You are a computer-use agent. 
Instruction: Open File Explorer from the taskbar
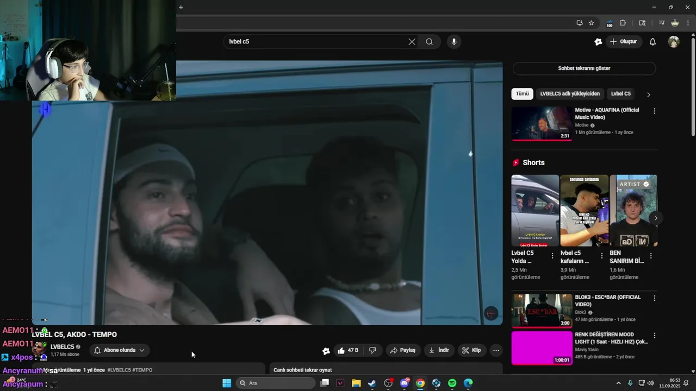click(356, 383)
